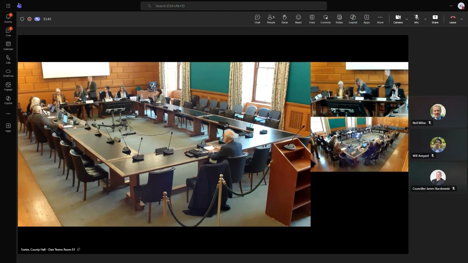468x263 pixels.
Task: Open OneDrive in left sidebar
Action: (x=8, y=73)
